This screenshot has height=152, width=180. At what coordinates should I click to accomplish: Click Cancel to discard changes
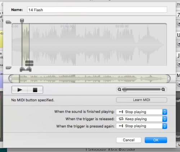pos(129,140)
